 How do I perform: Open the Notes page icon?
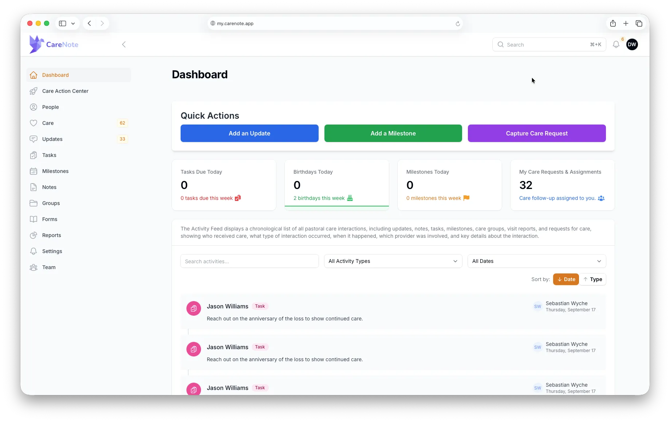pos(33,187)
